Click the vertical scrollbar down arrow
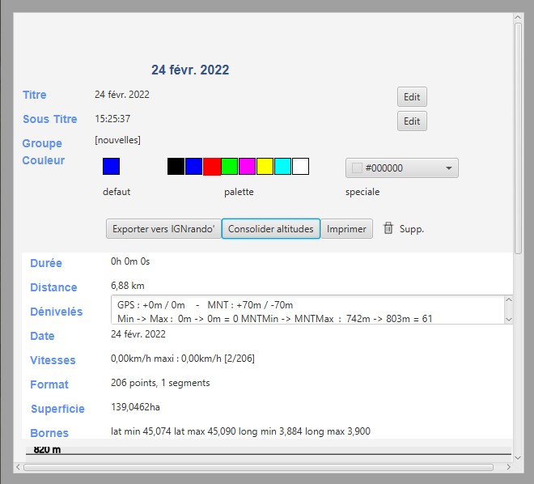This screenshot has height=484, width=534. click(517, 456)
